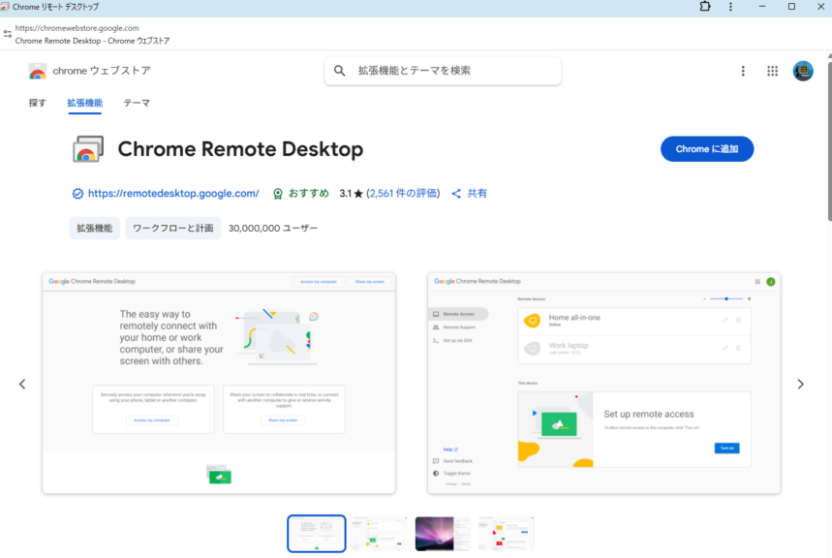Screen dimensions: 832x558
Task: Click the ワークフローと計画 category chip
Action: click(173, 229)
